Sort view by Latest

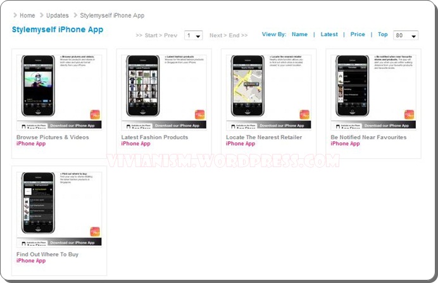click(x=329, y=34)
